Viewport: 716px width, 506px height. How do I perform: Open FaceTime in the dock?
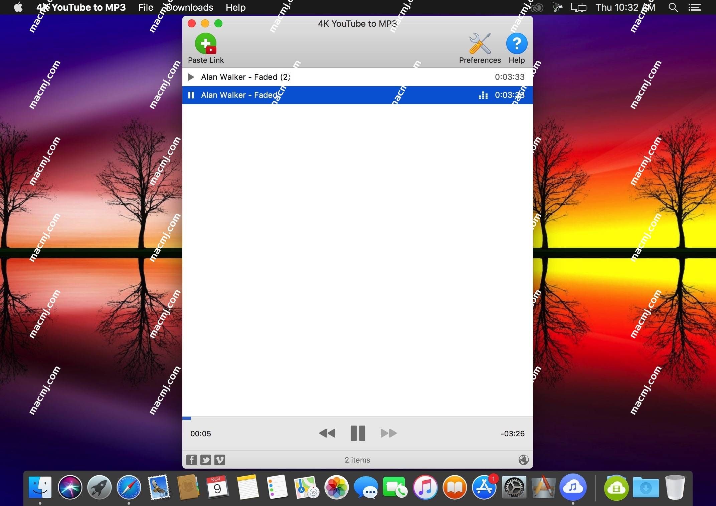tap(395, 487)
